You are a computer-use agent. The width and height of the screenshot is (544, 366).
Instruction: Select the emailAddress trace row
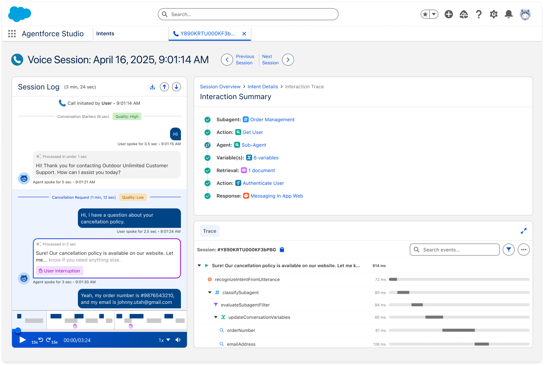363,344
